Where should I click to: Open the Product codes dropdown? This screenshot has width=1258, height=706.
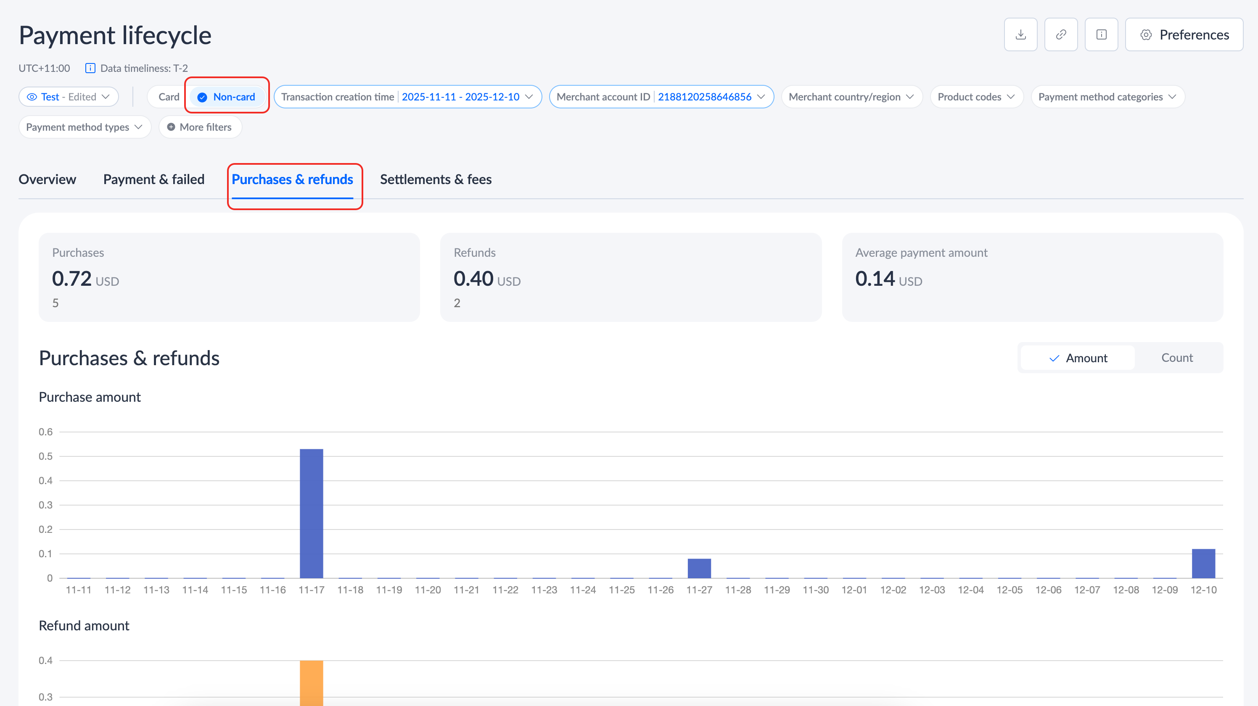click(976, 97)
